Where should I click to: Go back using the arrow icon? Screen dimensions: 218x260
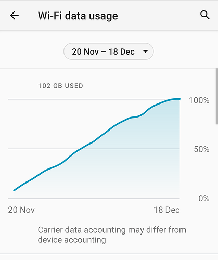(x=15, y=16)
